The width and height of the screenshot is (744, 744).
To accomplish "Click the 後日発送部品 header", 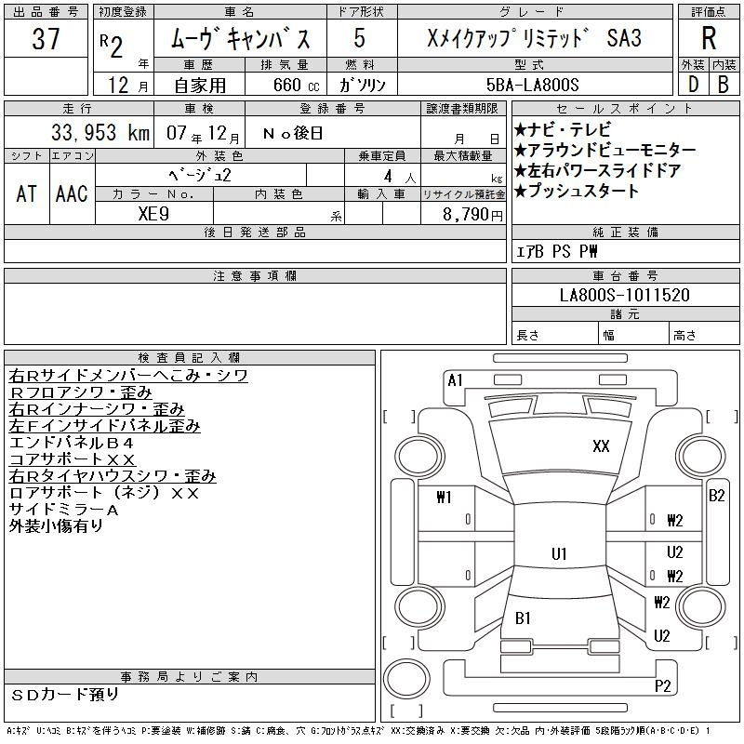I will 255,232.
